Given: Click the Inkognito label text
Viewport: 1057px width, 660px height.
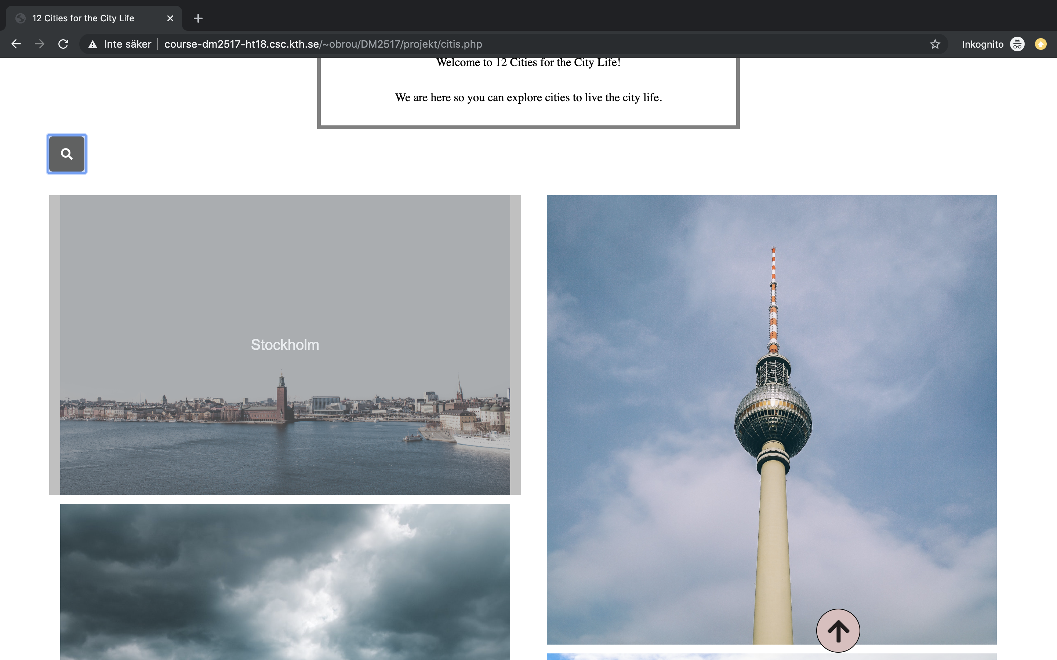Looking at the screenshot, I should (x=983, y=44).
